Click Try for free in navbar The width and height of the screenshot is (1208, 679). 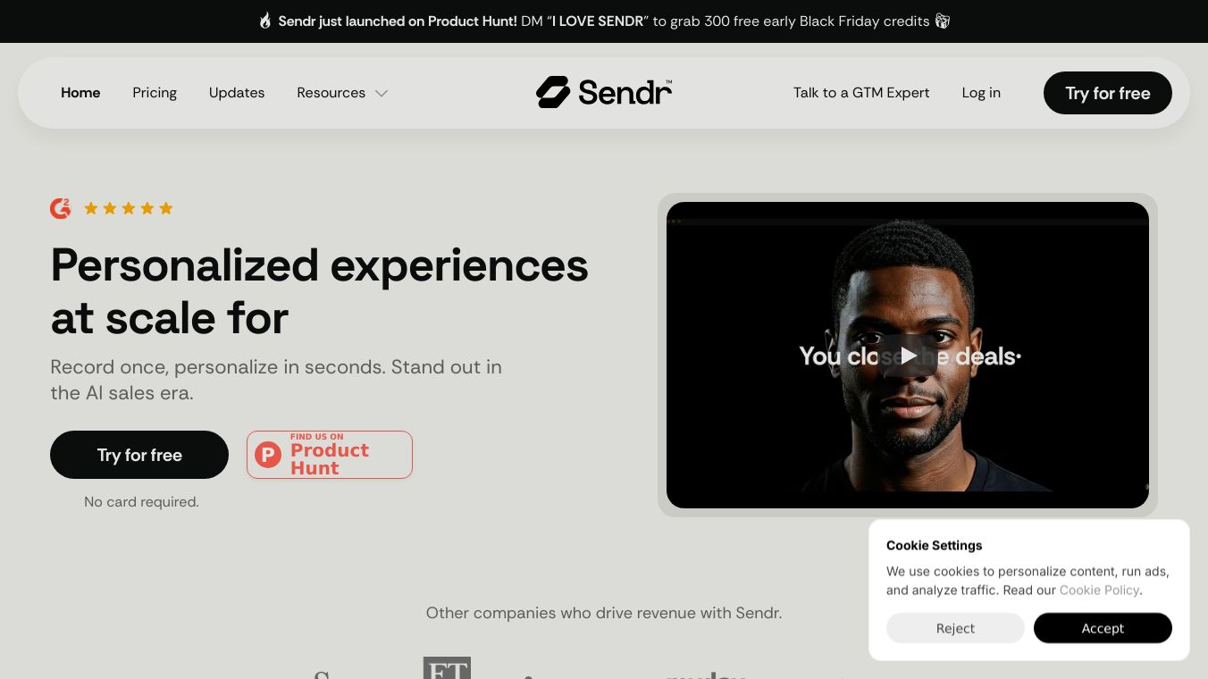pyautogui.click(x=1108, y=93)
